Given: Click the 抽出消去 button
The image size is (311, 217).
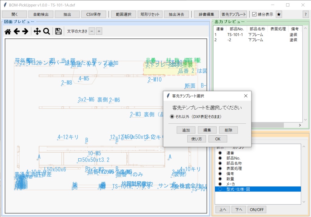Looking at the screenshot, I should [176, 14].
